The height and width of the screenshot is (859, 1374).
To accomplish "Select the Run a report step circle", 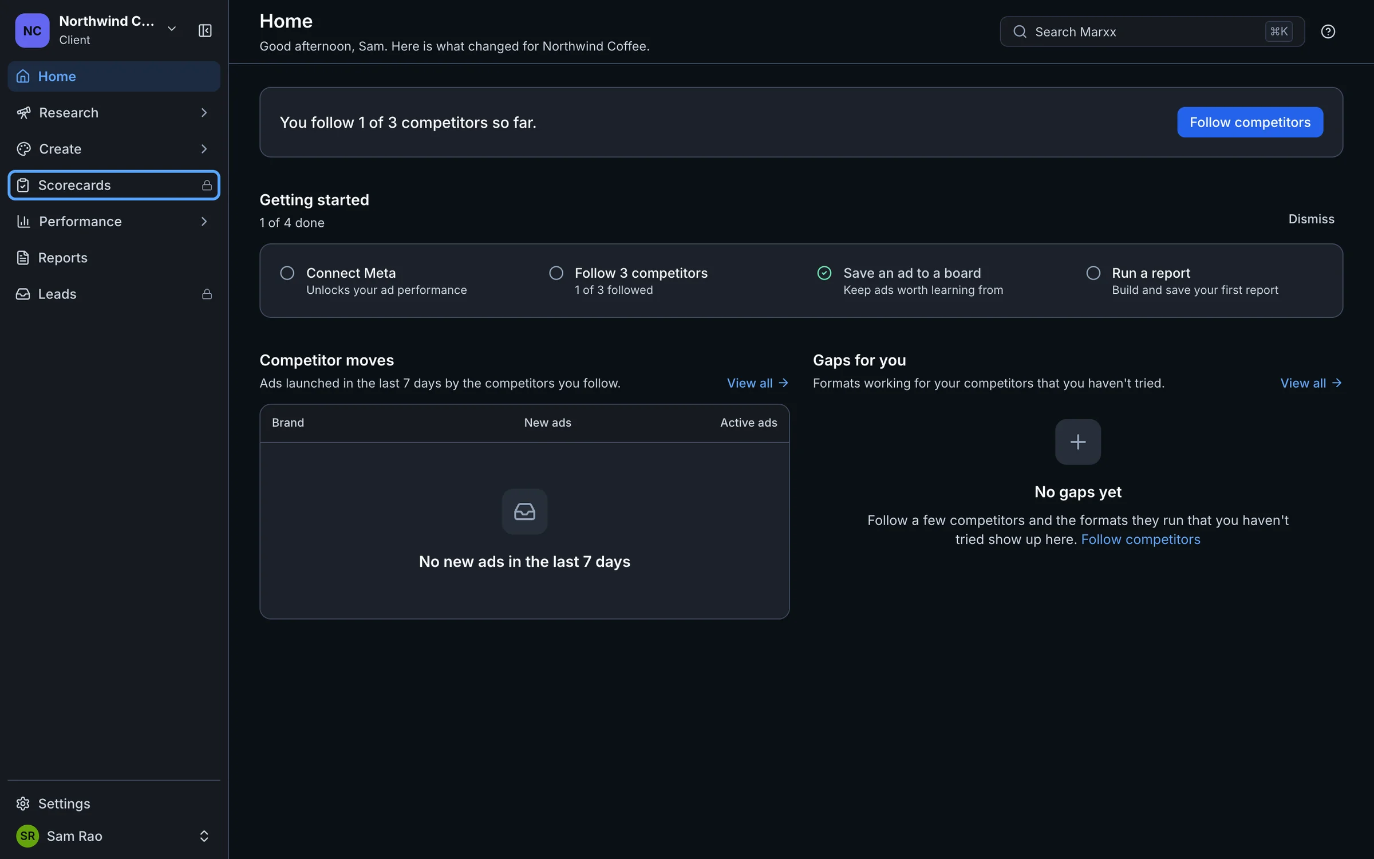I will point(1093,273).
